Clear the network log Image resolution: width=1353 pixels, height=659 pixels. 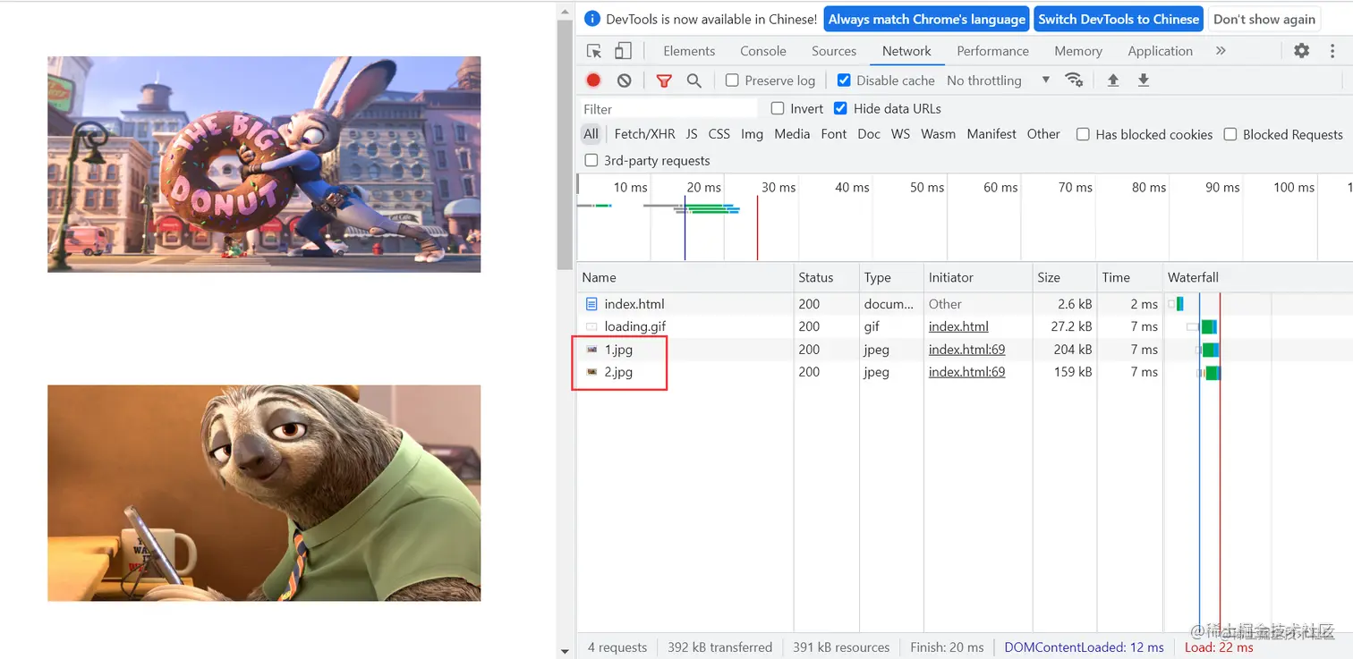(625, 80)
